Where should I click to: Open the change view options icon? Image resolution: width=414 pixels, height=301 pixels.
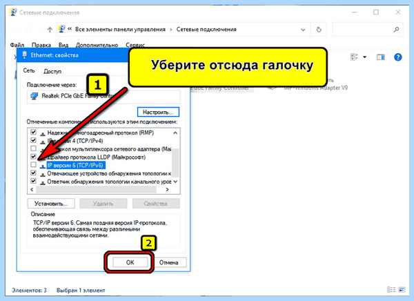coord(354,57)
